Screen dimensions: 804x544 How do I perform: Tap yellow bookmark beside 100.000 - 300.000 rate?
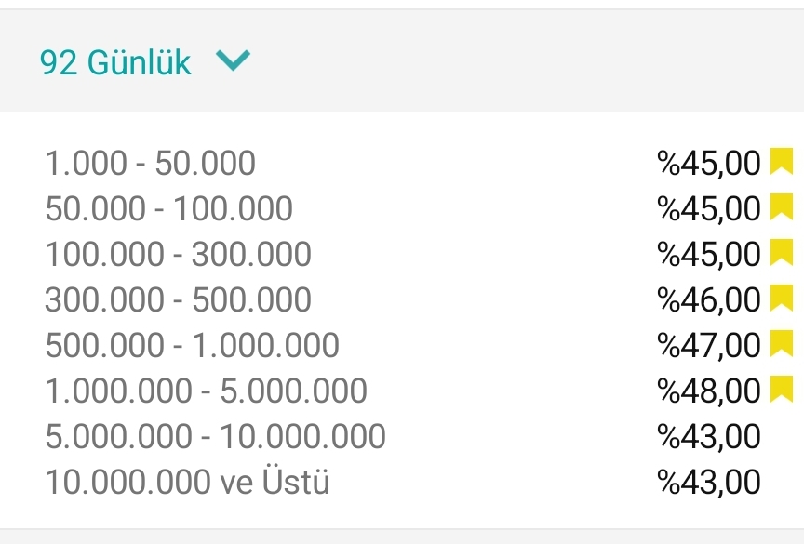[x=782, y=253]
